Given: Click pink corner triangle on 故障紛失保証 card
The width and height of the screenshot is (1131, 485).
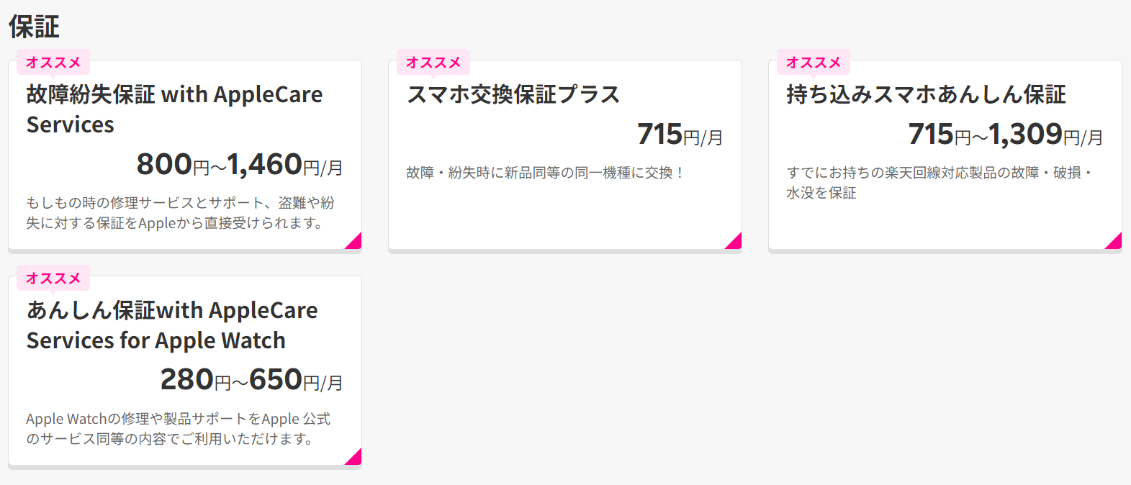Looking at the screenshot, I should click(x=355, y=242).
